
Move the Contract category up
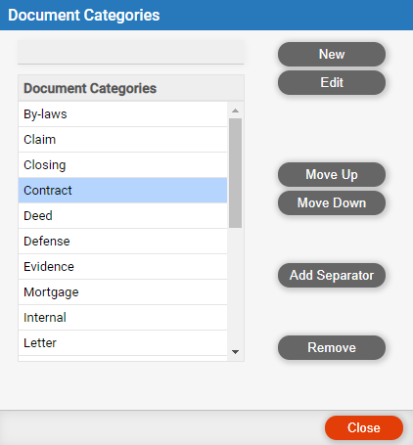332,174
